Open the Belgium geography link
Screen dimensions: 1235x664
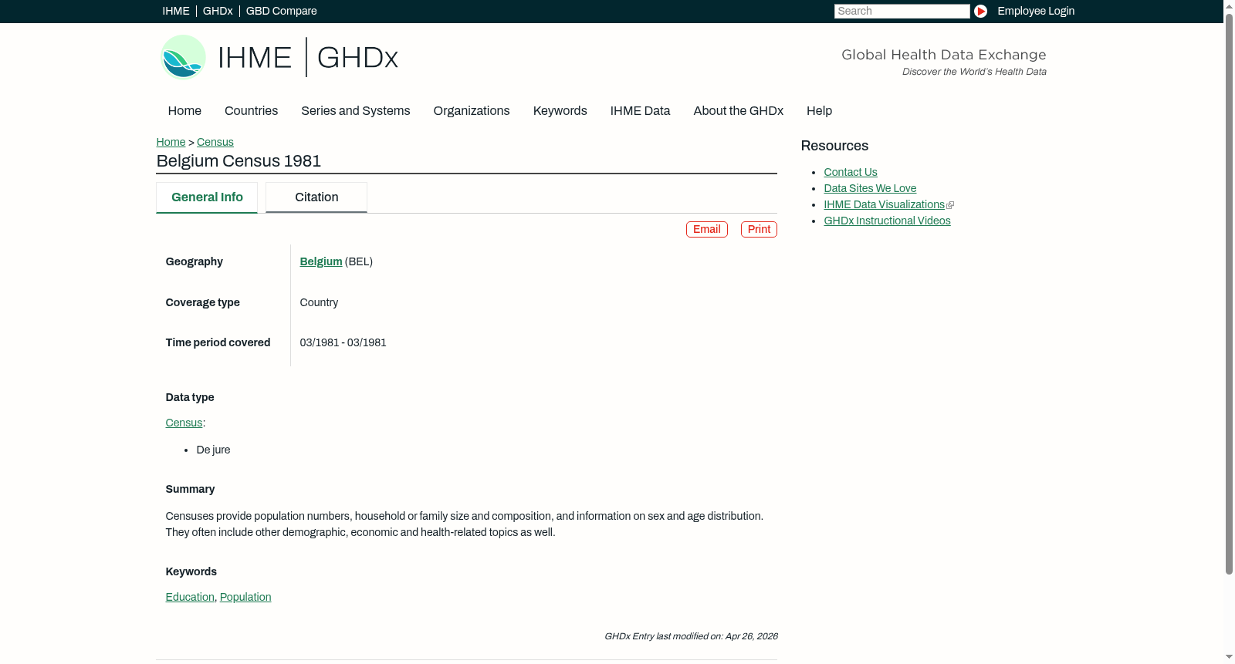(x=321, y=261)
